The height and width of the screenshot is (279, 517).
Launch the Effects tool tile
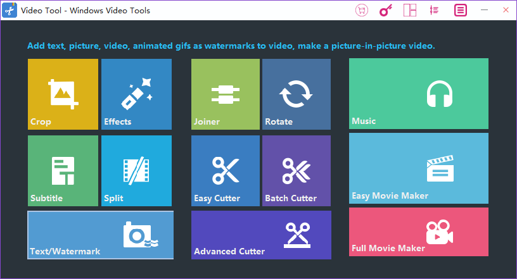(136, 94)
